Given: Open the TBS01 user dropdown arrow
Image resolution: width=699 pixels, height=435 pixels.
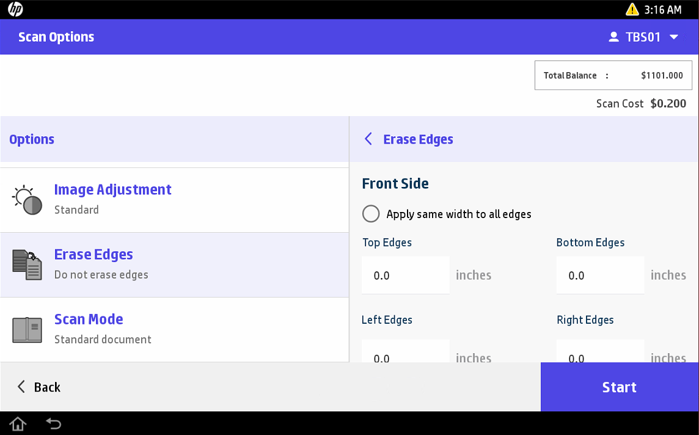Looking at the screenshot, I should (x=674, y=37).
